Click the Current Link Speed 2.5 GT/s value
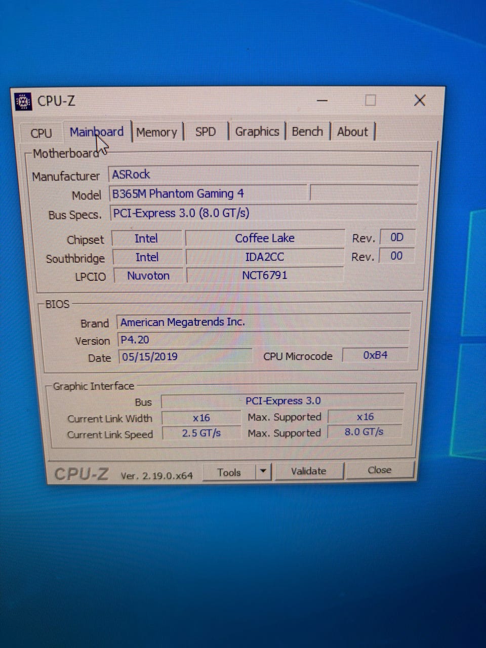486x648 pixels. click(x=201, y=433)
